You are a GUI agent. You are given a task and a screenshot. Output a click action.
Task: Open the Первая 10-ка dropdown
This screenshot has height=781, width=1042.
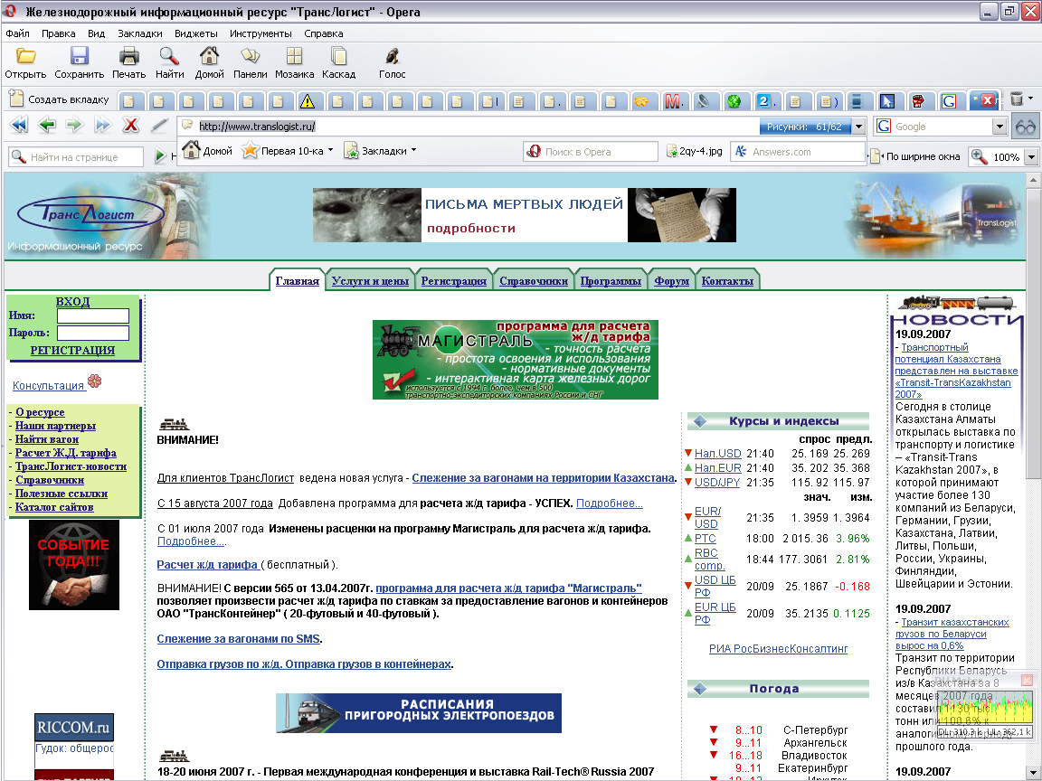[288, 151]
